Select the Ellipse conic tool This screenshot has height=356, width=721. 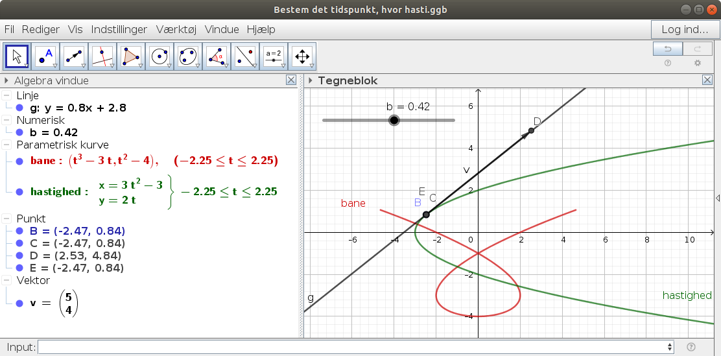(188, 56)
